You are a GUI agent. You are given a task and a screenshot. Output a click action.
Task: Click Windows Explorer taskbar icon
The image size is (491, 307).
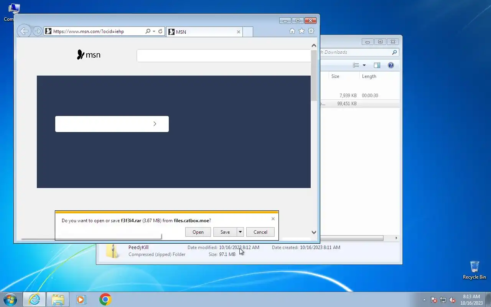58,299
